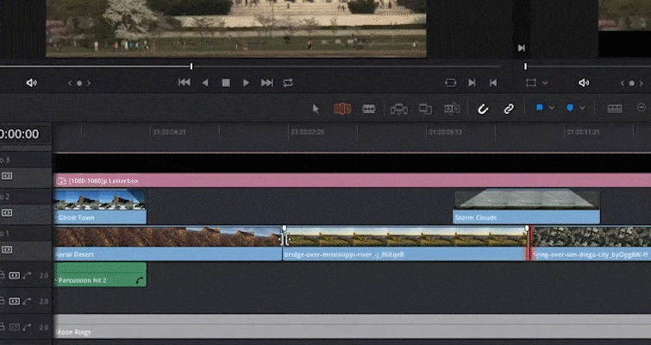Viewport: 651px width, 345px height.
Task: Toggle the Linked Selection chain icon
Action: [x=509, y=109]
